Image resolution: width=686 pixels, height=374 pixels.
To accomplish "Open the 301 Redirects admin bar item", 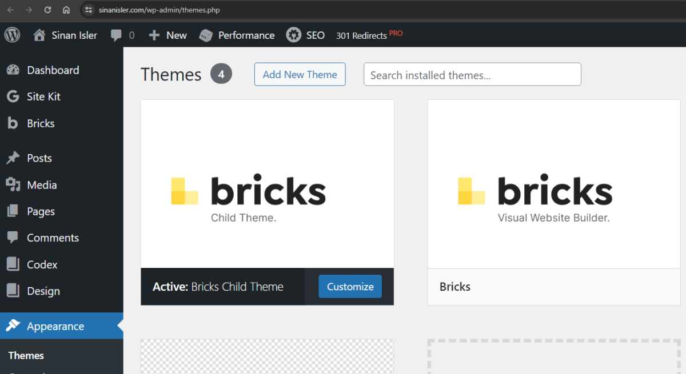I will tap(362, 35).
